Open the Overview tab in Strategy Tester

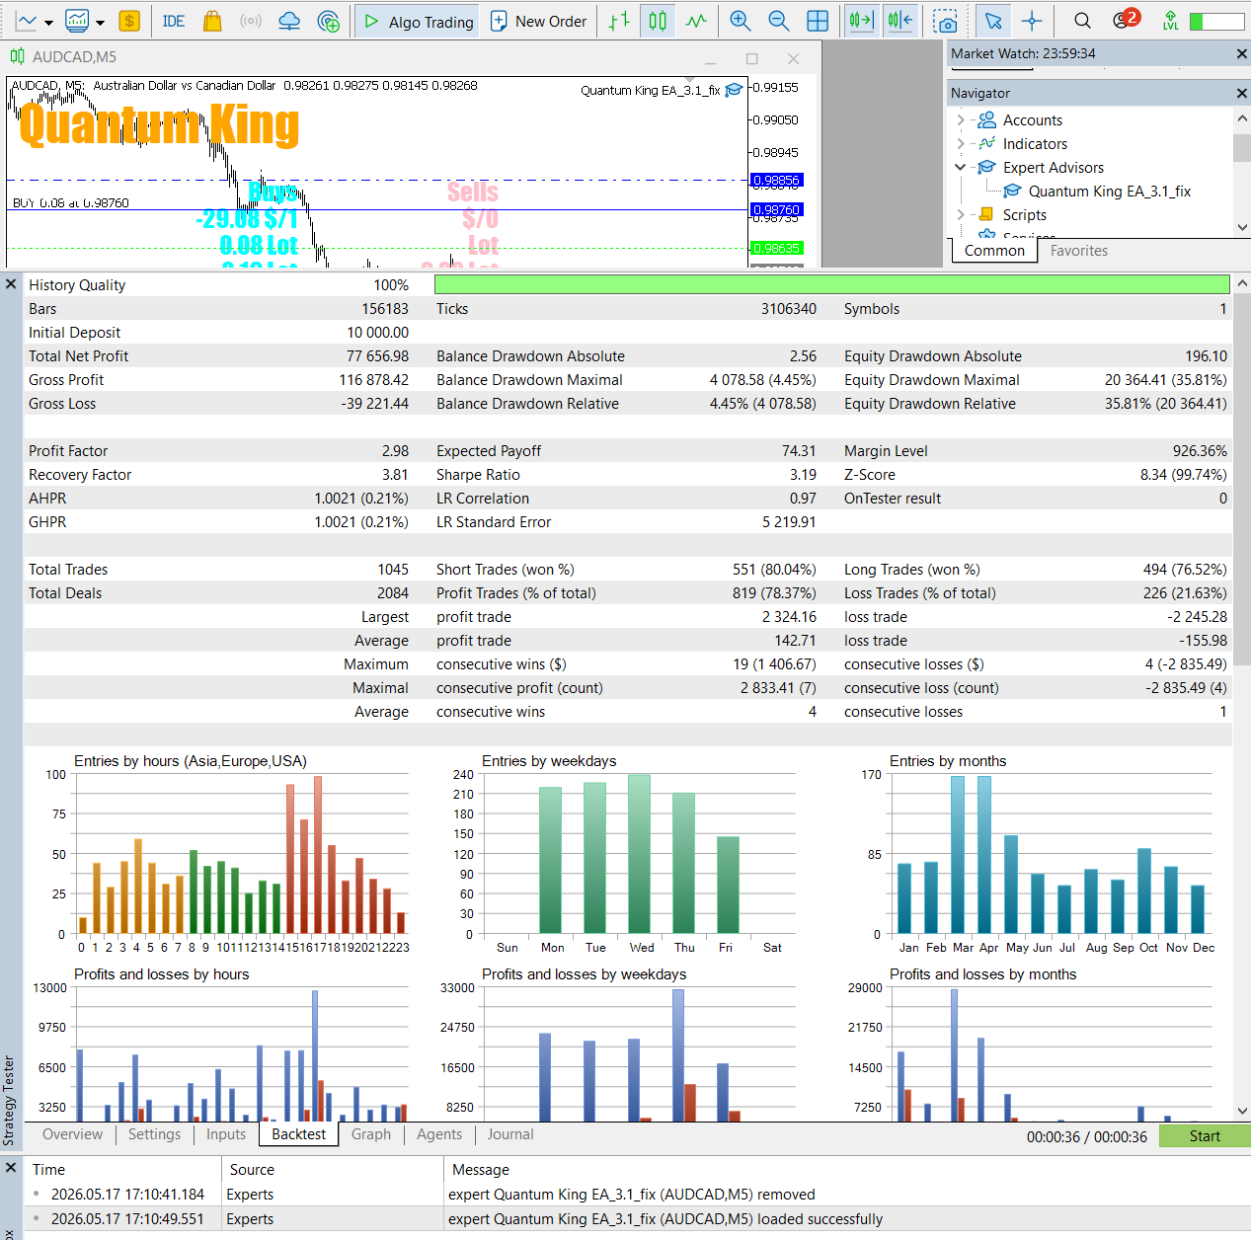click(72, 1134)
